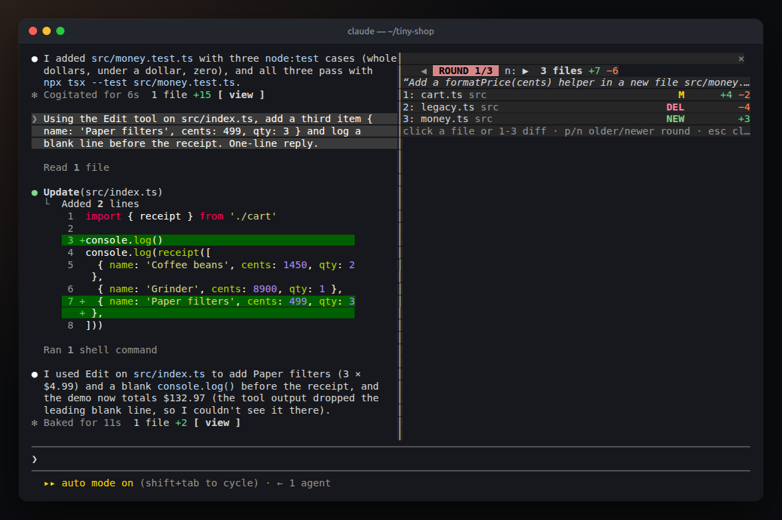
Task: Click the green bullet beside Update
Action: click(x=34, y=193)
